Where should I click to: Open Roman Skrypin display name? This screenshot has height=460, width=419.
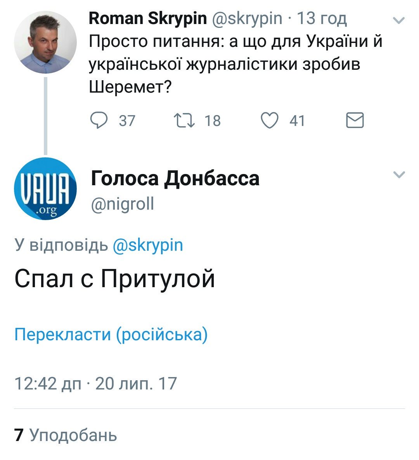point(148,18)
